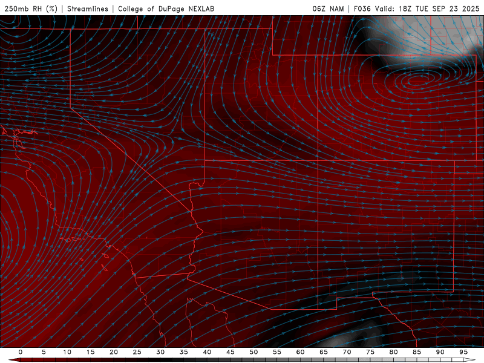Screen dimensions: 484x363
Task: Click the '25' colorbar label
Action: pyautogui.click(x=137, y=352)
